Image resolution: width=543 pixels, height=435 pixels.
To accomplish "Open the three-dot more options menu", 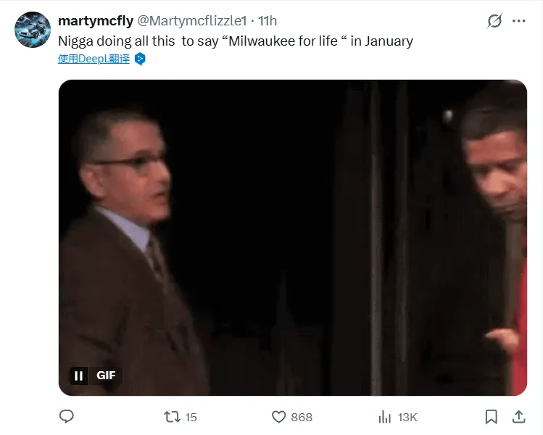I will pyautogui.click(x=518, y=21).
